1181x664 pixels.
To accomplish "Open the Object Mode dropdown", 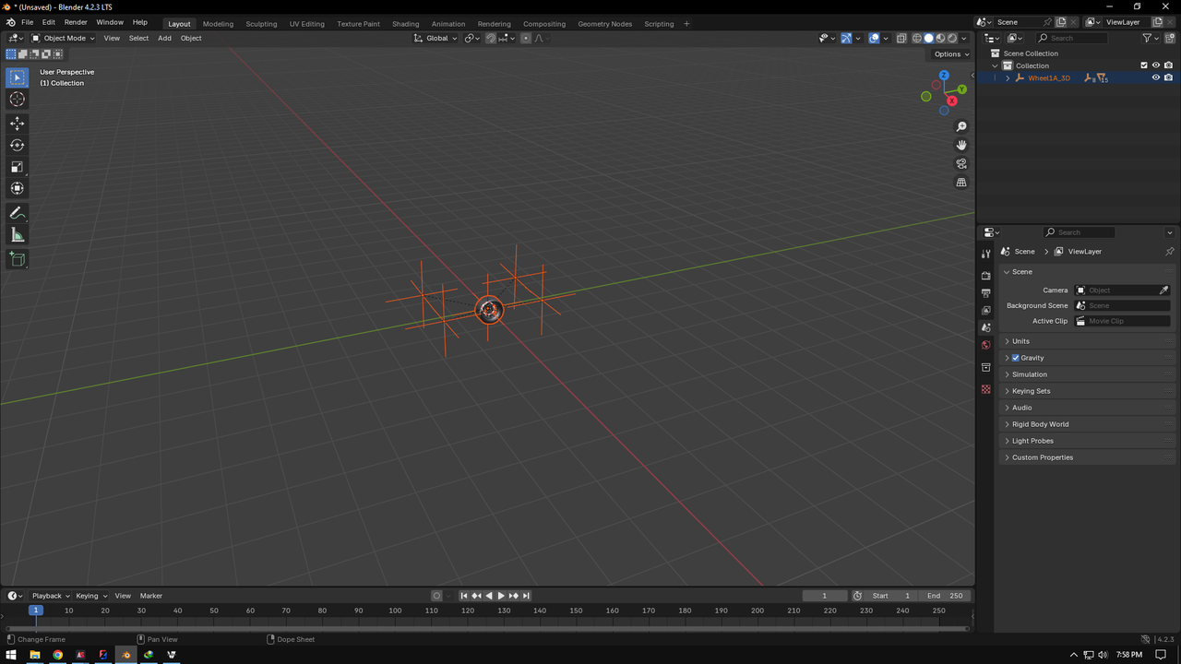I will (65, 38).
